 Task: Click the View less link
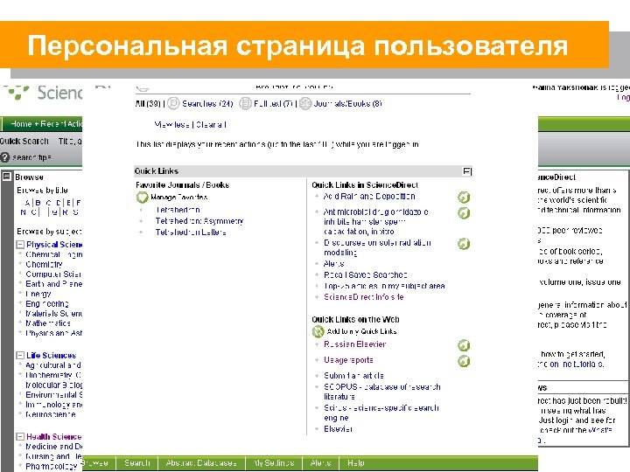click(171, 125)
